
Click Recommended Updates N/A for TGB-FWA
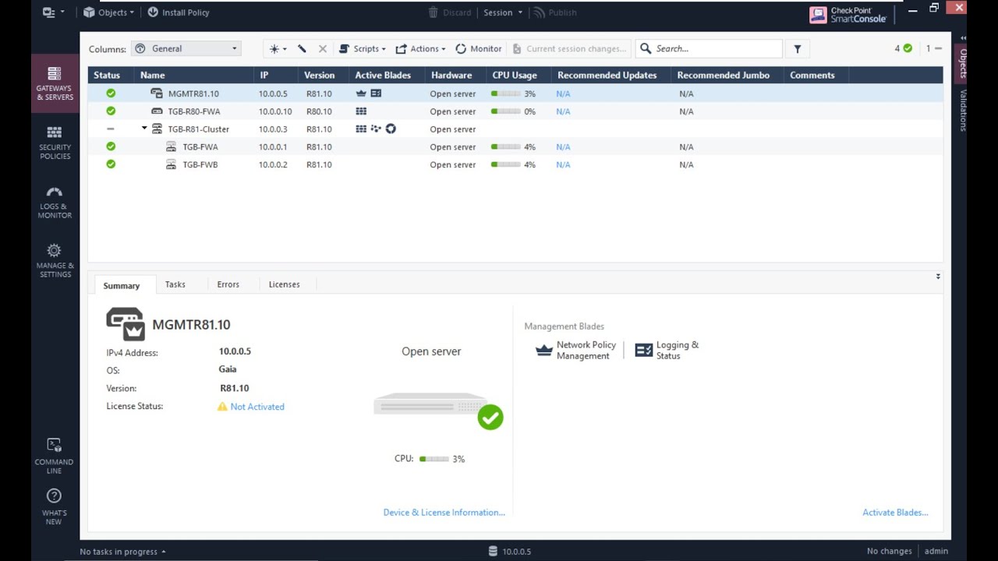click(563, 147)
